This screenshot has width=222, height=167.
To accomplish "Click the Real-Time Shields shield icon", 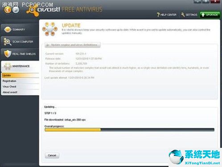I will point(8,53).
